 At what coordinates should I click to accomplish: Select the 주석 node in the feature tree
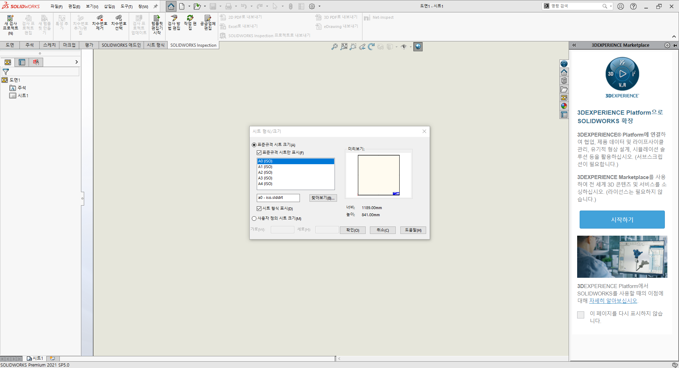[18, 88]
